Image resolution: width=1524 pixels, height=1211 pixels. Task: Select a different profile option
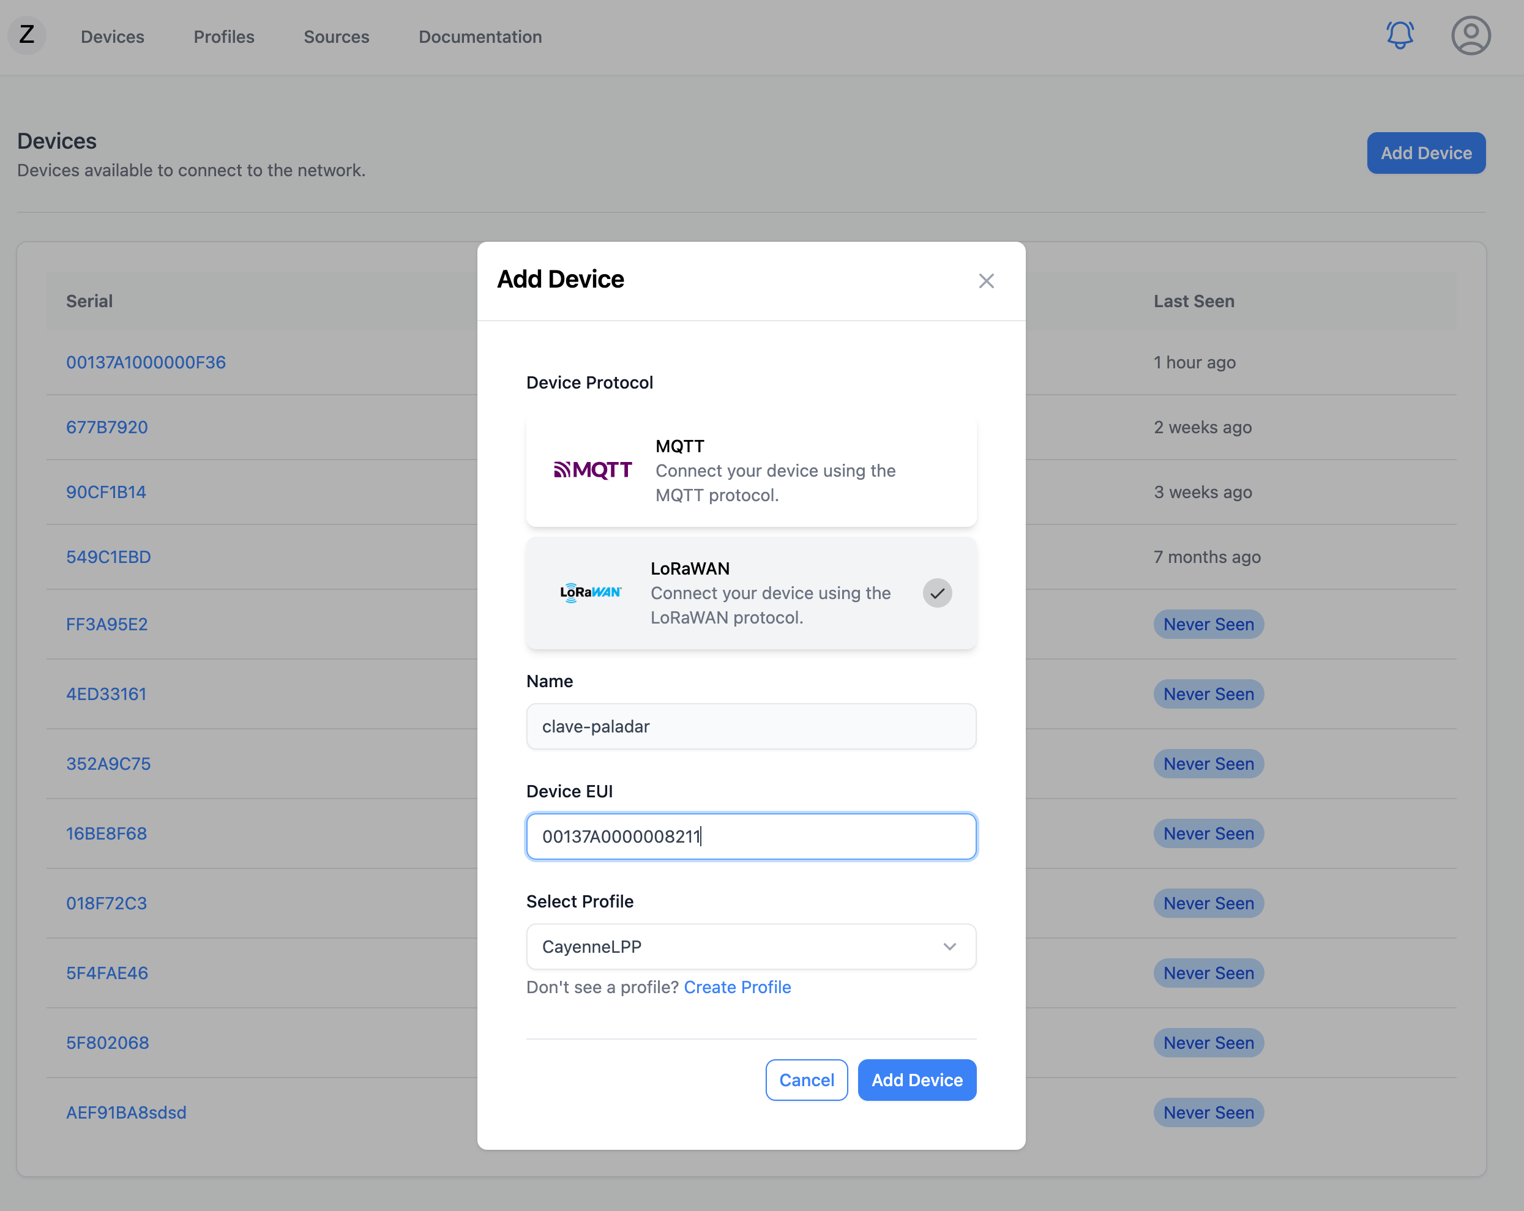click(x=751, y=946)
